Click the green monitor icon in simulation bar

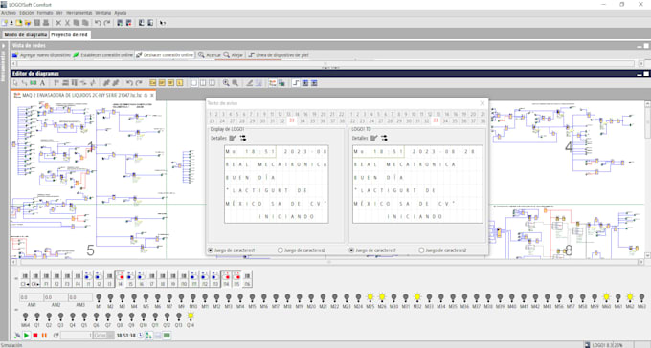coord(167,336)
